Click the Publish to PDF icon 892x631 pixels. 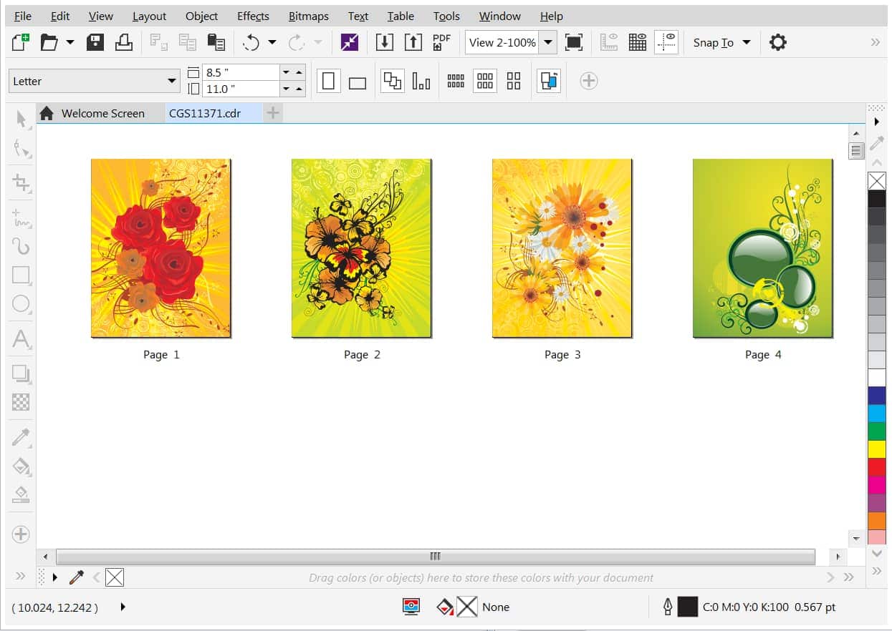[441, 42]
